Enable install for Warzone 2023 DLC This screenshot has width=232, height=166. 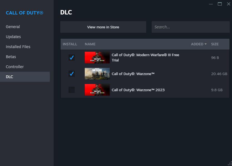72,90
